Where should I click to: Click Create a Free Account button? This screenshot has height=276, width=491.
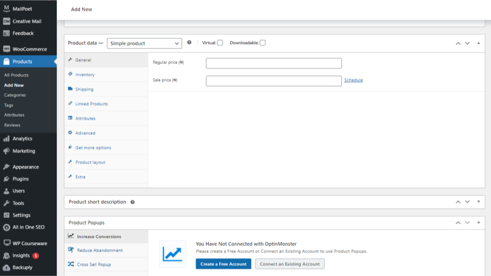point(223,264)
